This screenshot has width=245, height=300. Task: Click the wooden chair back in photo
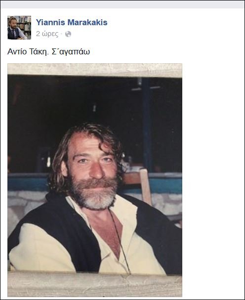point(145,185)
